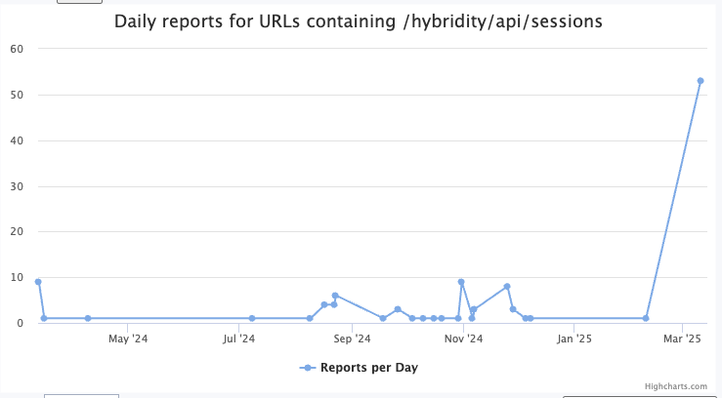Click the peak data point at 53 reports
This screenshot has height=398, width=722.
click(701, 81)
